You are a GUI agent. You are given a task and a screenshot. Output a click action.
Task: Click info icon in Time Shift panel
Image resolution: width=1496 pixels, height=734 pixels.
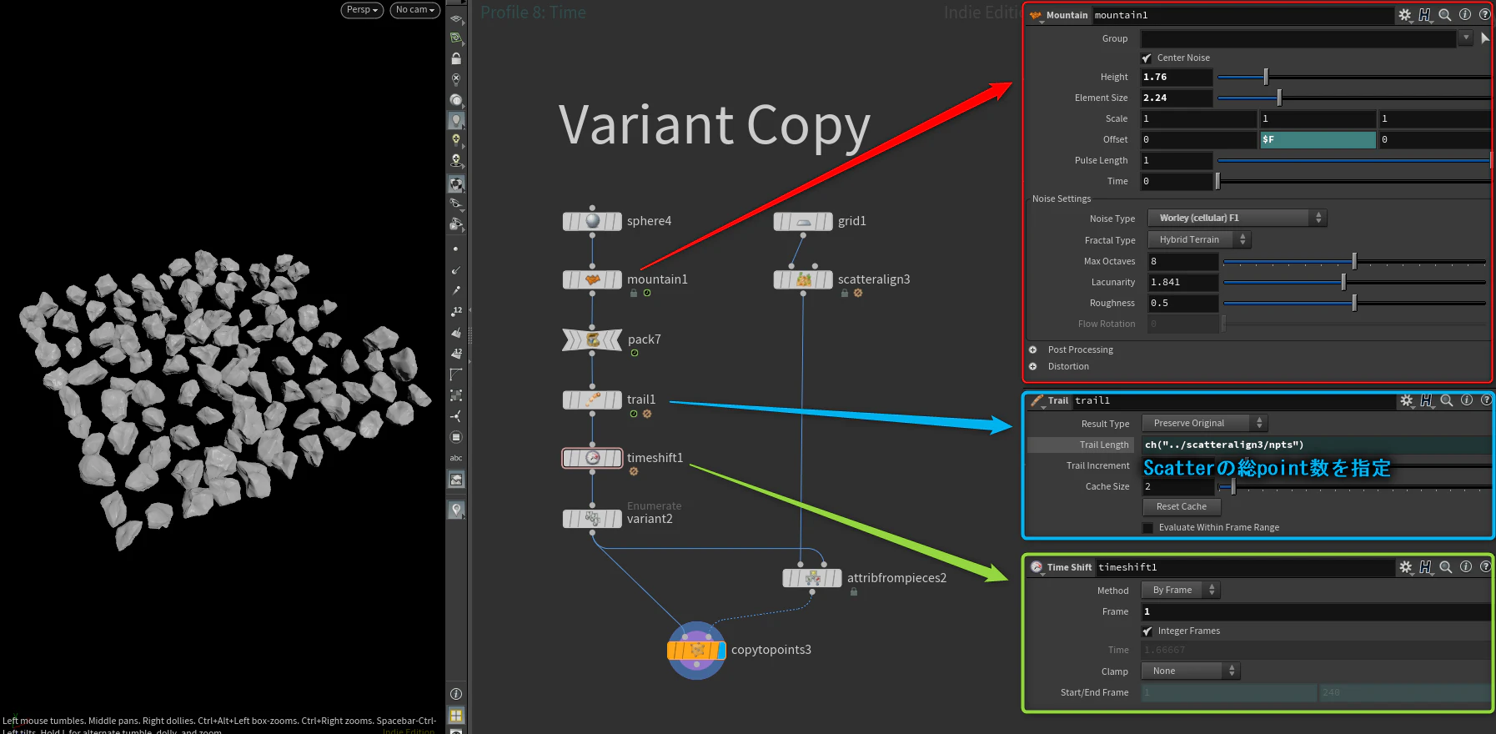click(1466, 567)
